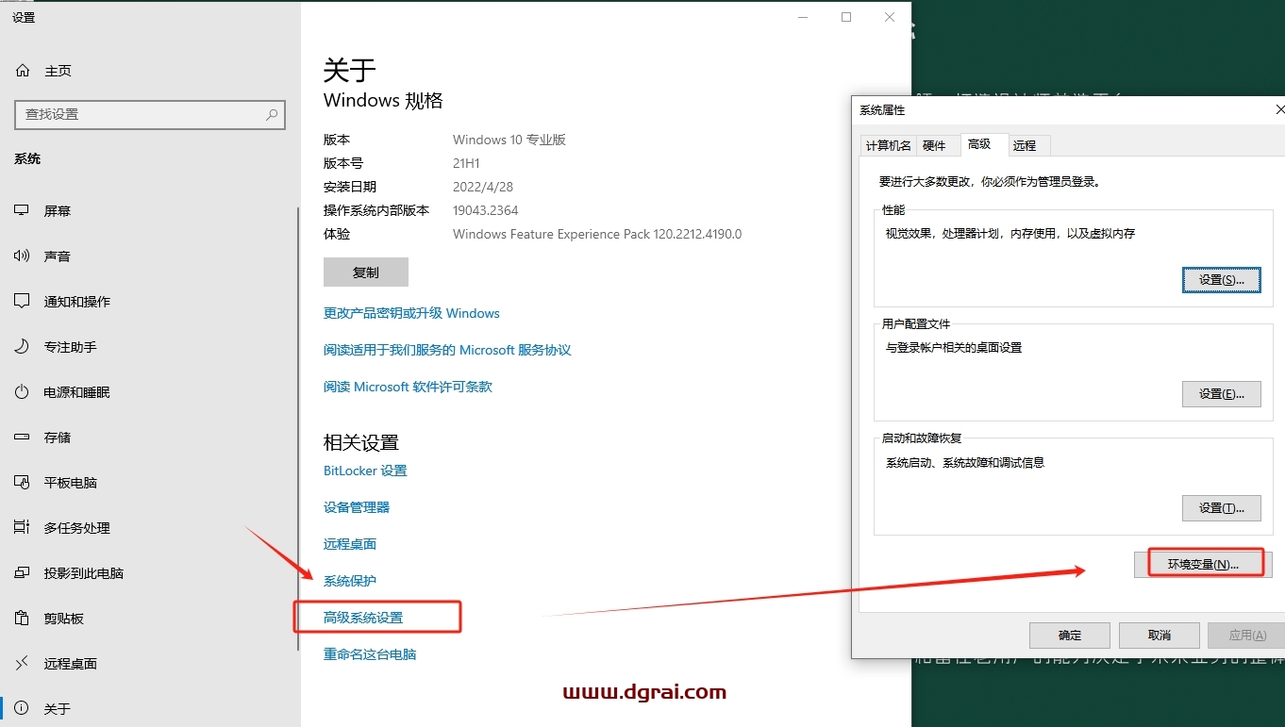Open 投影到此电脑 projection icon

tap(22, 573)
